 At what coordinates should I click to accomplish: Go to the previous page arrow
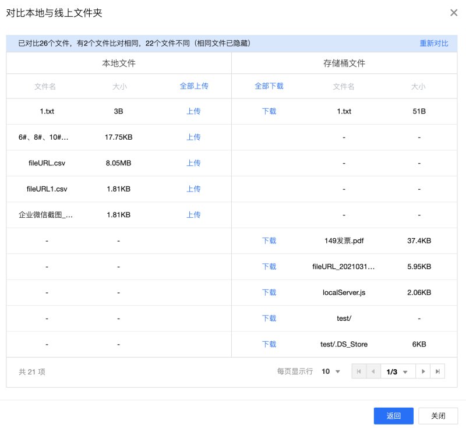pos(373,372)
